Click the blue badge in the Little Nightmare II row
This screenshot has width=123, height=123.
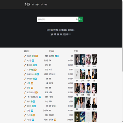38,74
